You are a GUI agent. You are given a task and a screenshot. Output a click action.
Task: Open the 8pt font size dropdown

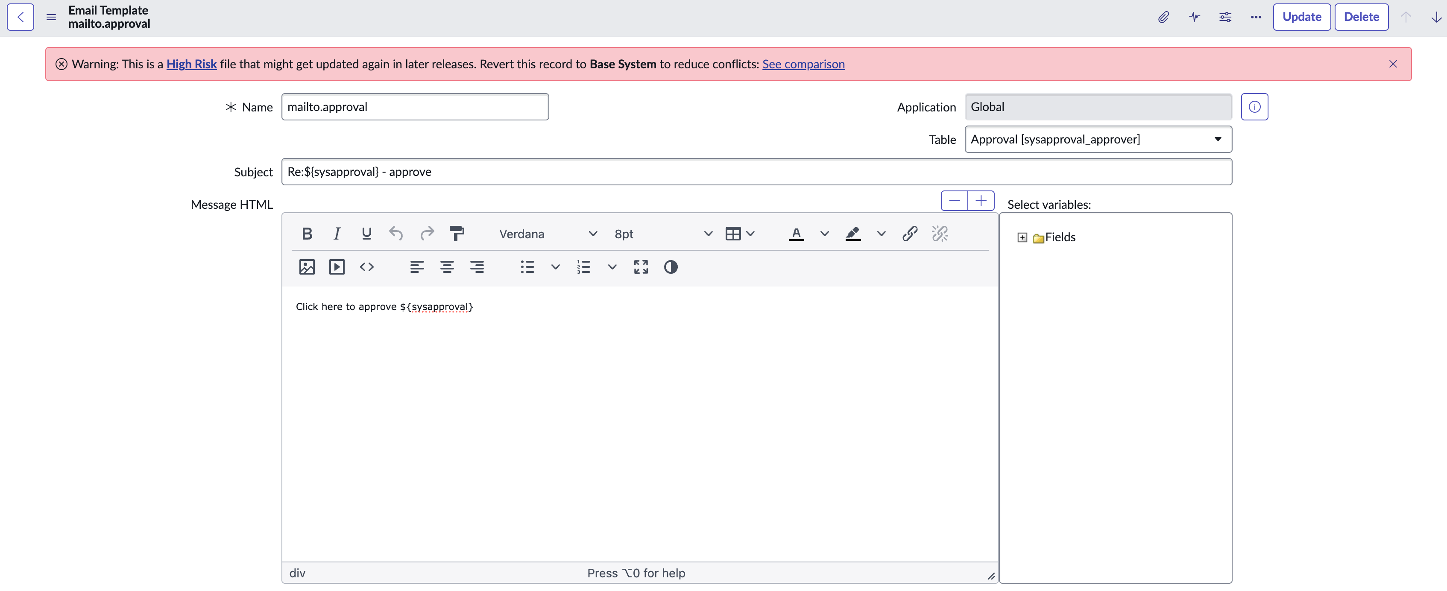pos(663,234)
